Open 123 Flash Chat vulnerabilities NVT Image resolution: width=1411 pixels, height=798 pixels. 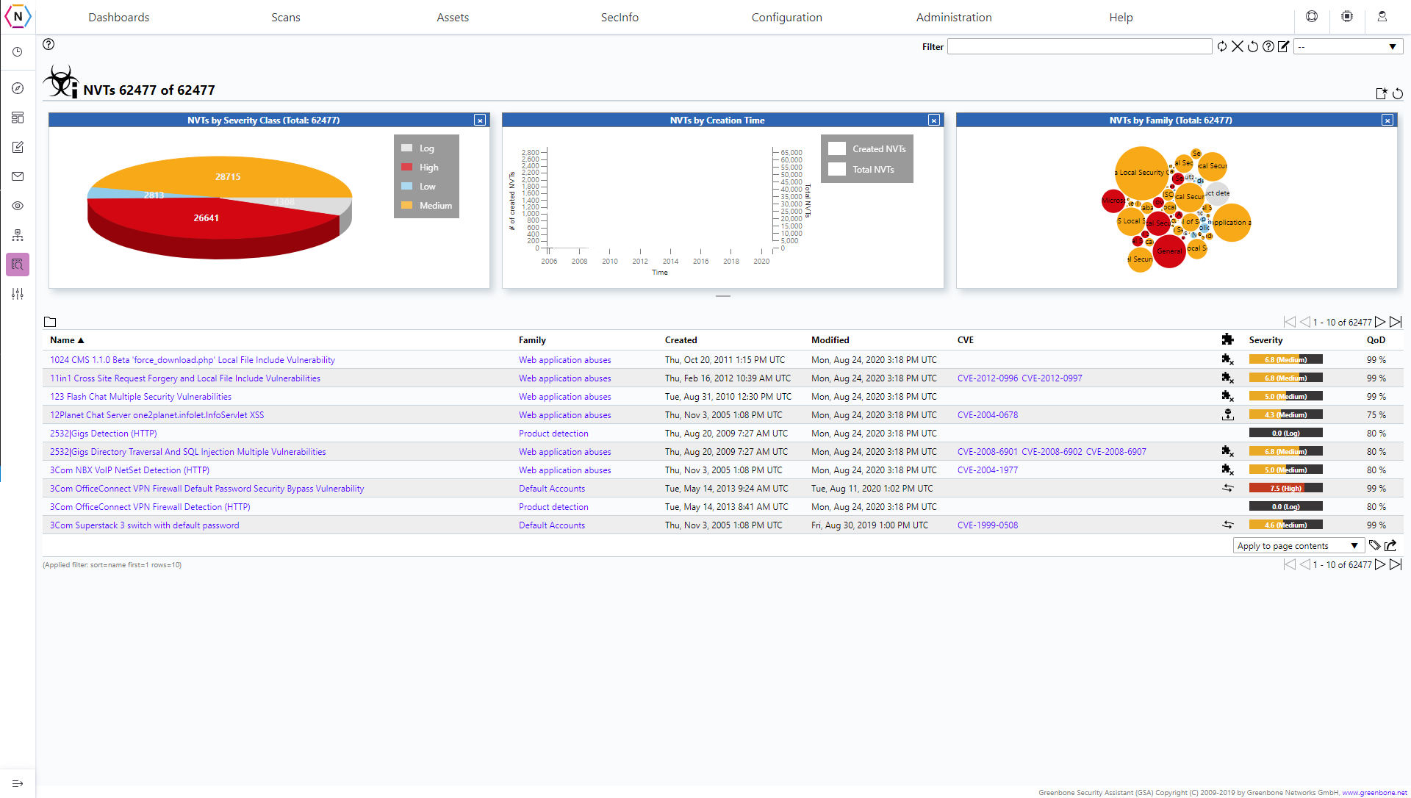pos(140,397)
